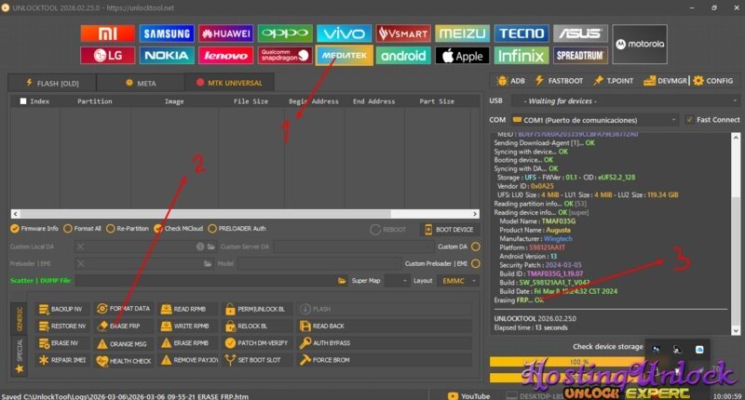Viewport: 745px width, 400px height.
Task: Open the GENERIC side tab
Action: pos(20,318)
